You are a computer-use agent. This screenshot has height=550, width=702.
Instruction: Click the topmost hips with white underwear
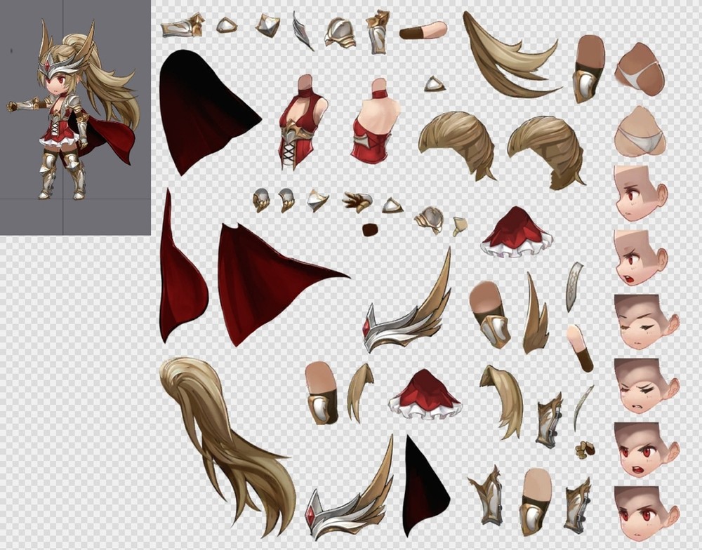[640, 69]
